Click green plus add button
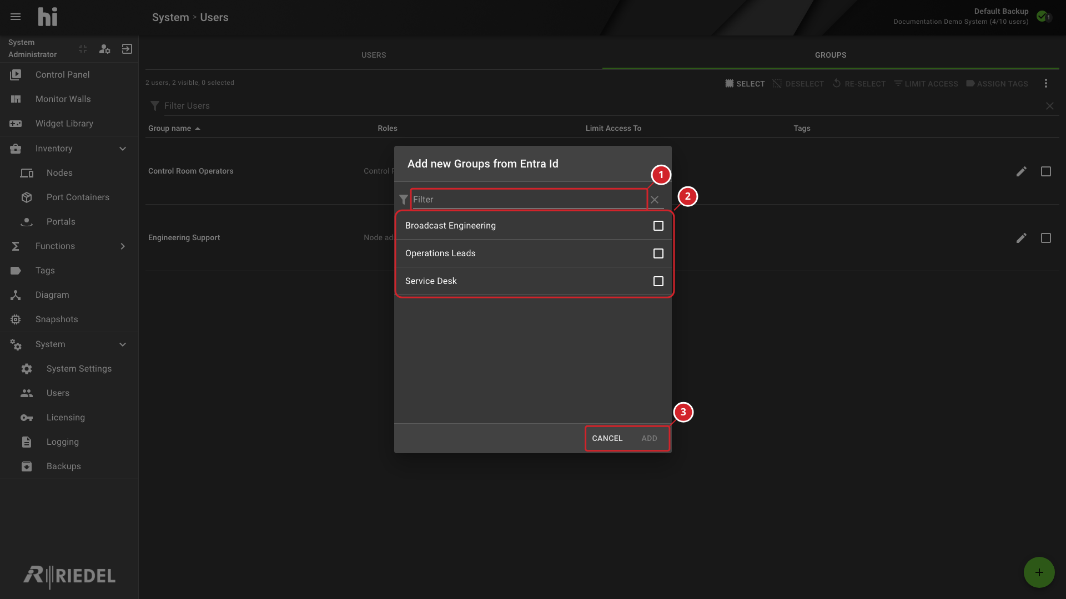The image size is (1066, 599). (x=1039, y=572)
